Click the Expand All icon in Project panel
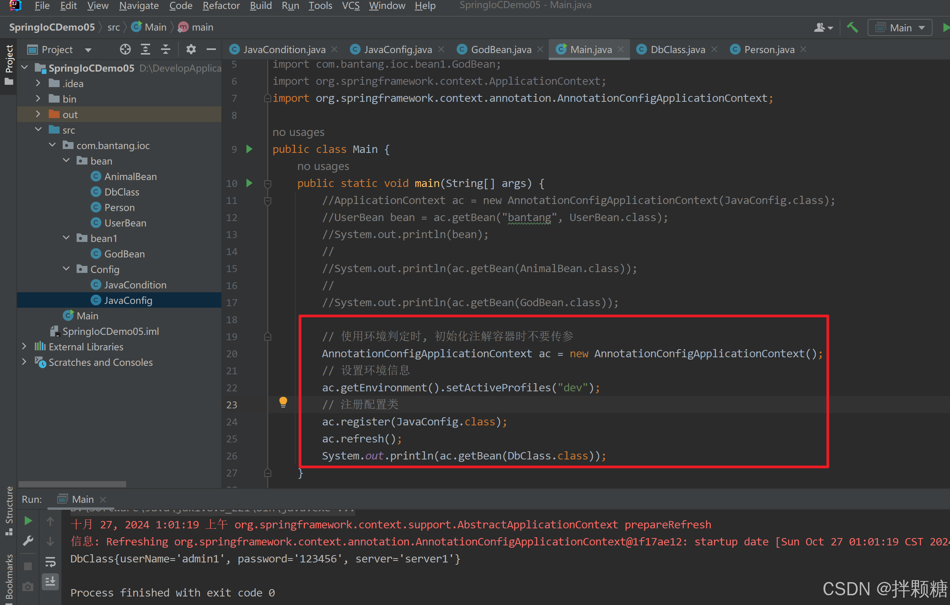This screenshot has width=950, height=605. tap(145, 49)
